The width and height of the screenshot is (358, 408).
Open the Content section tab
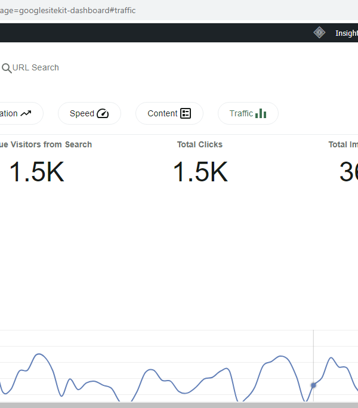click(169, 113)
